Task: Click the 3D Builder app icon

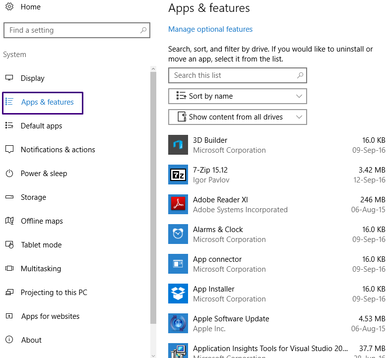Action: pyautogui.click(x=178, y=145)
